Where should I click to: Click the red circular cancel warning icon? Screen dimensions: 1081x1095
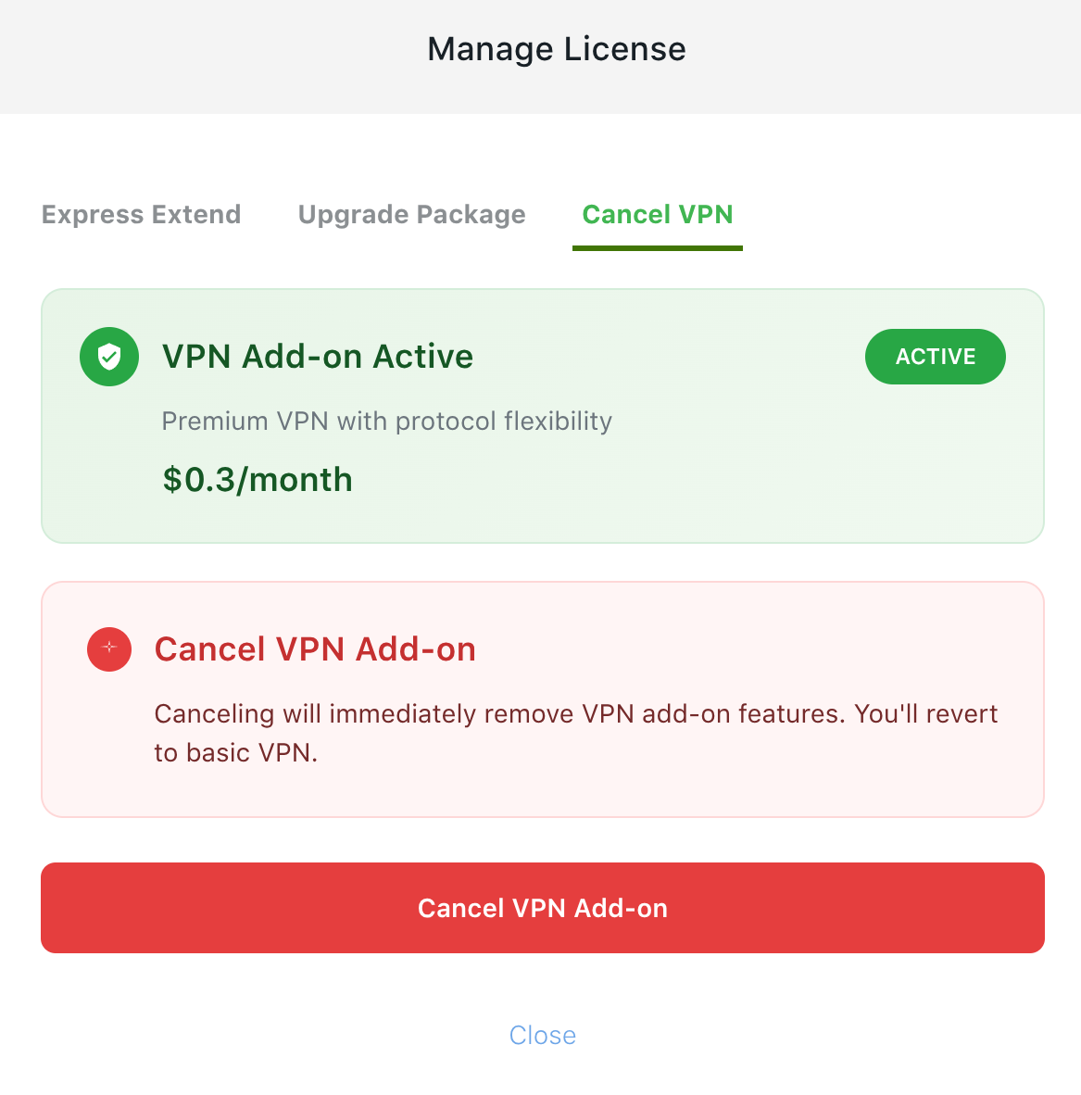[109, 648]
